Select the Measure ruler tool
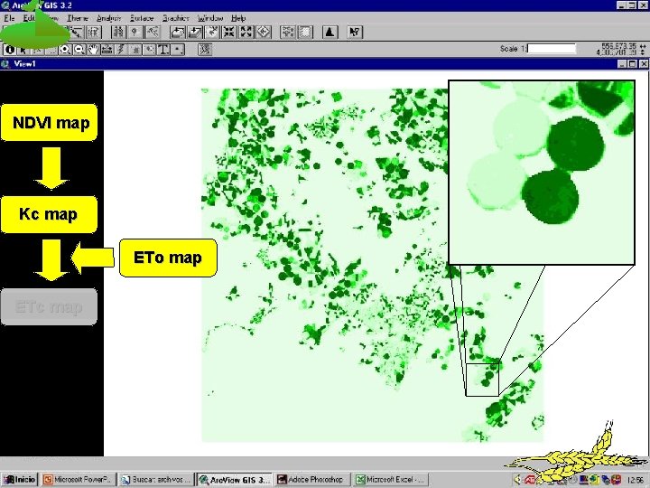650x488 pixels. point(107,50)
